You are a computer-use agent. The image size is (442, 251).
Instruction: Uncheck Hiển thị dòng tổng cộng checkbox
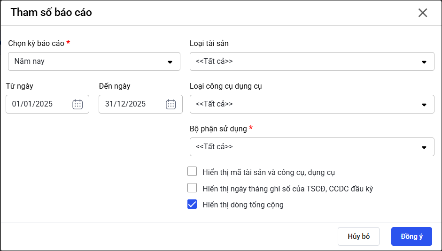(x=192, y=204)
